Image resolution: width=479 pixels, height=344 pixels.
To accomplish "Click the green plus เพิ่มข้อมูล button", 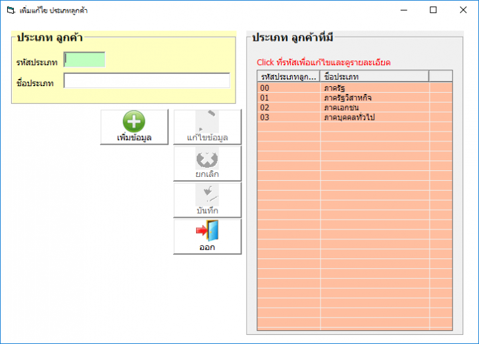I will [x=134, y=127].
